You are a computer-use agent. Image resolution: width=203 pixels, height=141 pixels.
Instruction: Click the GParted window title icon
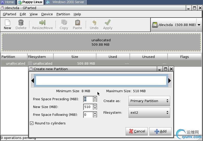(2, 8)
